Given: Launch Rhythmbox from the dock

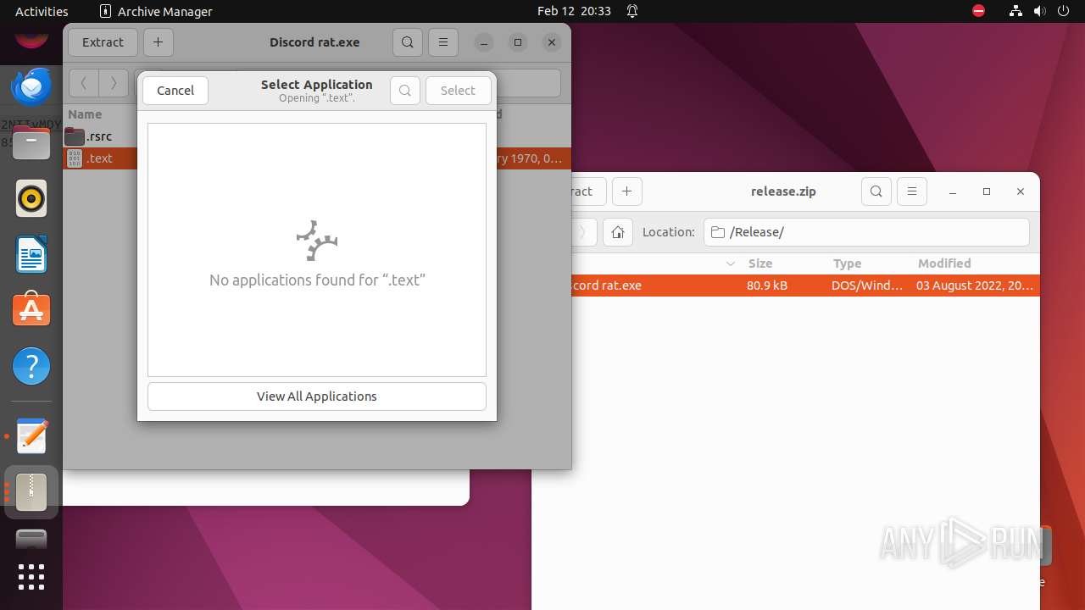Looking at the screenshot, I should pyautogui.click(x=31, y=199).
